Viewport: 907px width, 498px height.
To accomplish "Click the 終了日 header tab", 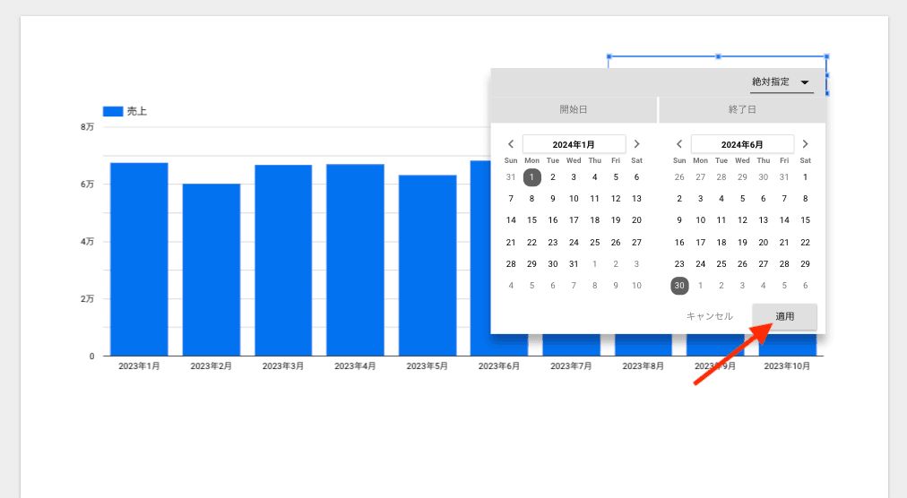I will coord(742,110).
